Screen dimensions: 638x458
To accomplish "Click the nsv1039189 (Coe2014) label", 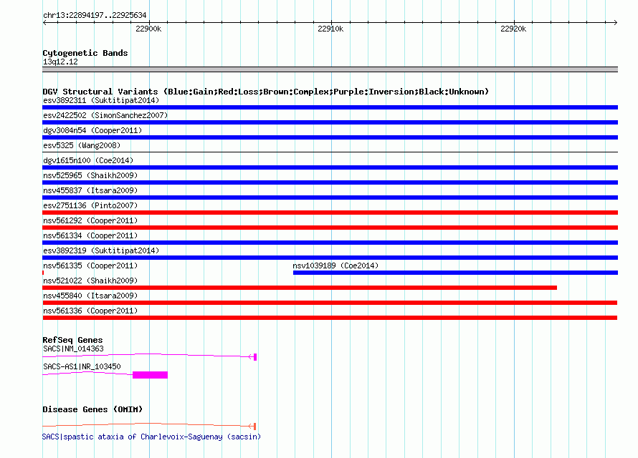I will pos(335,265).
